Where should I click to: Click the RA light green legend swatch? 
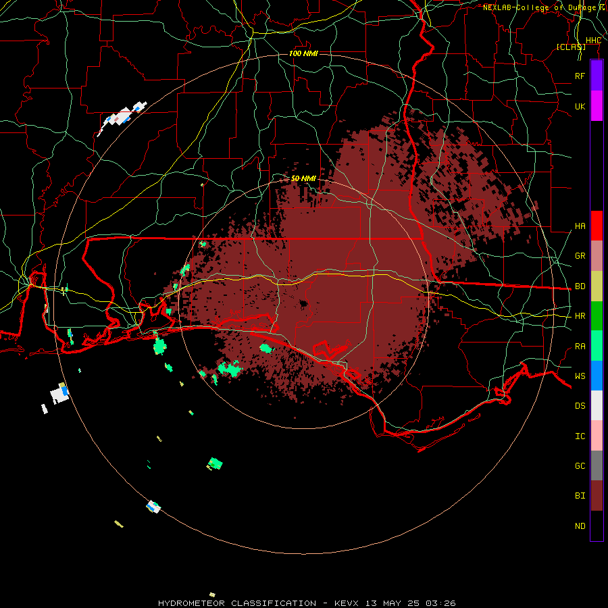[x=597, y=346]
